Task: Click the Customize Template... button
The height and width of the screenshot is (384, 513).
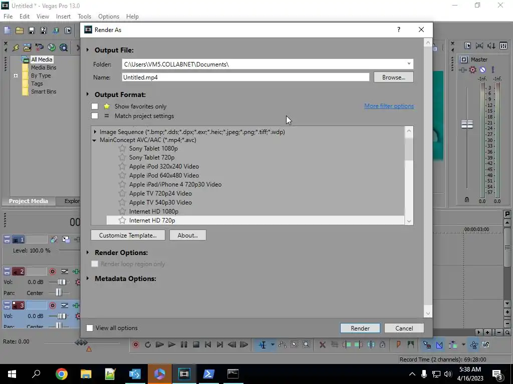Action: 128,235
